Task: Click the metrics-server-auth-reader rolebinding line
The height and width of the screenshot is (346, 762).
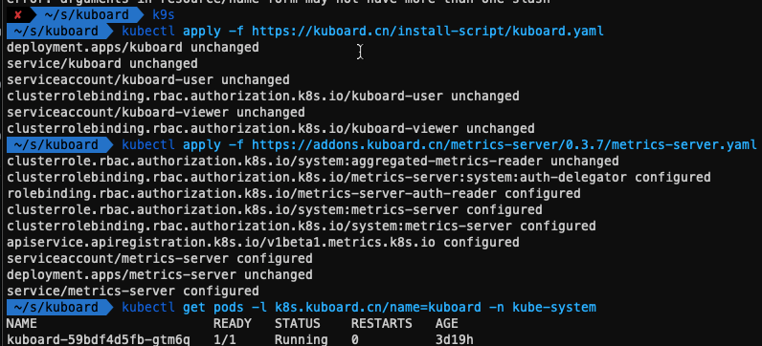Action: tap(294, 194)
